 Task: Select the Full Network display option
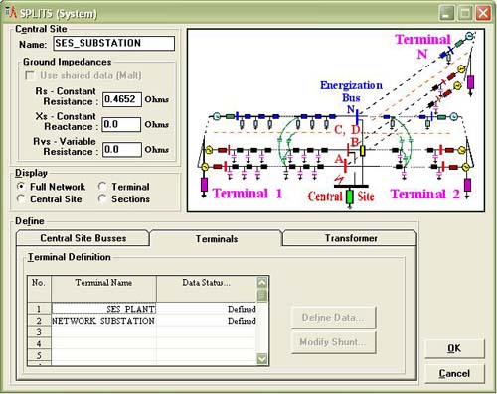(21, 187)
